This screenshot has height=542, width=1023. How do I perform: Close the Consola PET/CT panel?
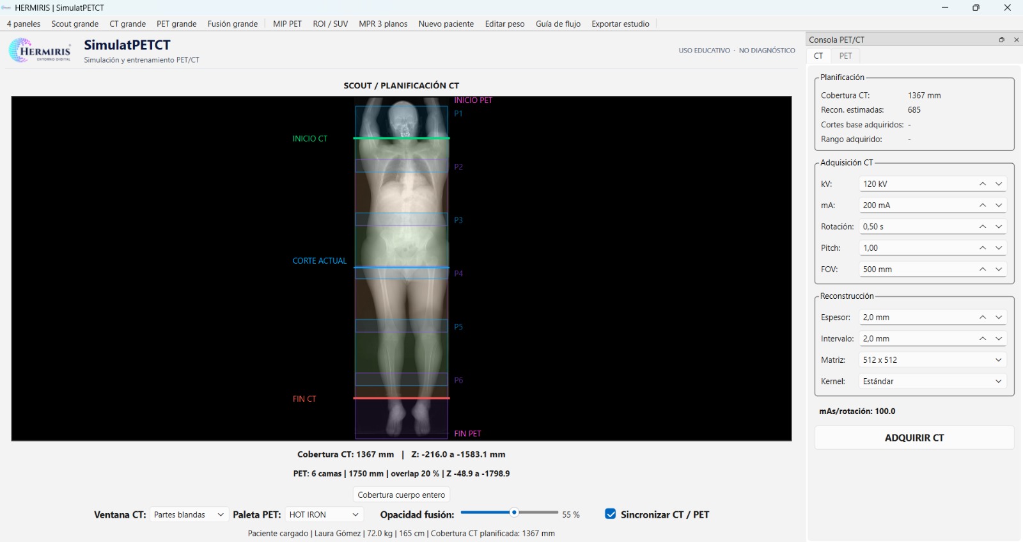1016,40
